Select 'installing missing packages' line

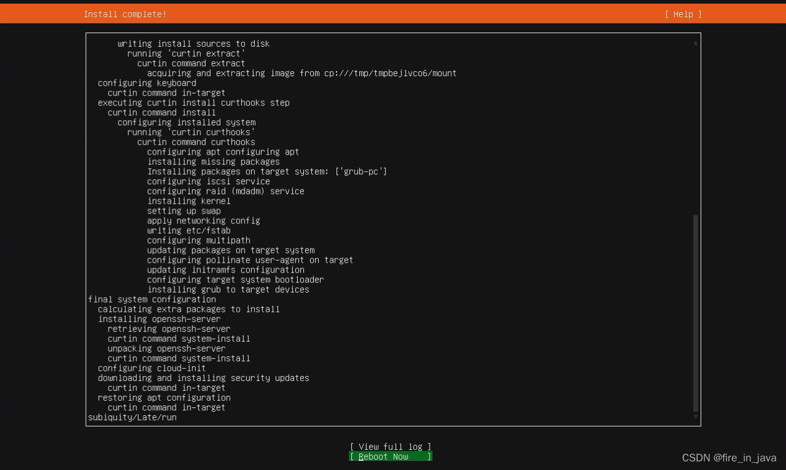point(214,161)
